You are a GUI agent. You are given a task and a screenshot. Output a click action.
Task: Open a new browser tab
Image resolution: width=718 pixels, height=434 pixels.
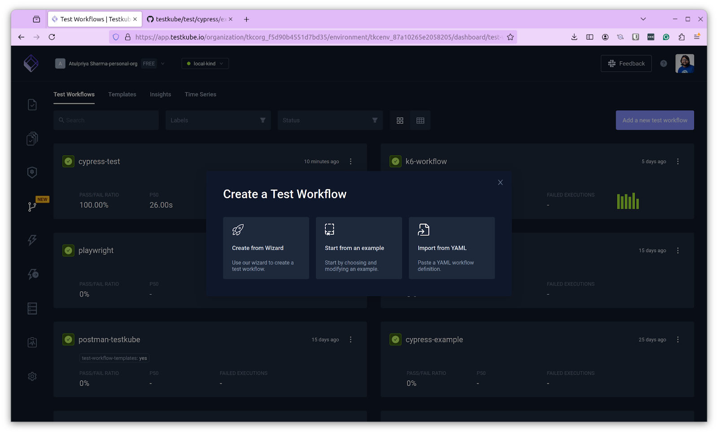[246, 19]
